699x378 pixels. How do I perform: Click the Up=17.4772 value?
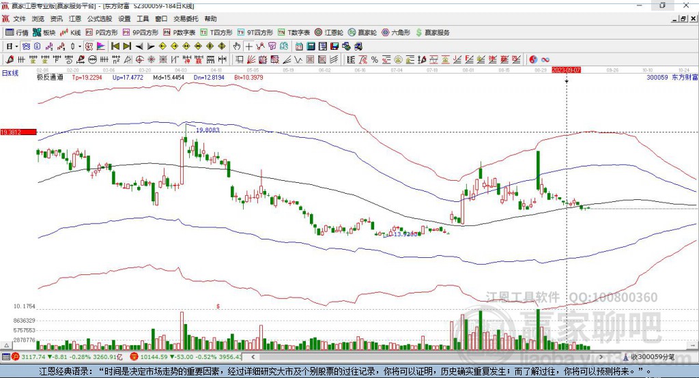coord(128,77)
